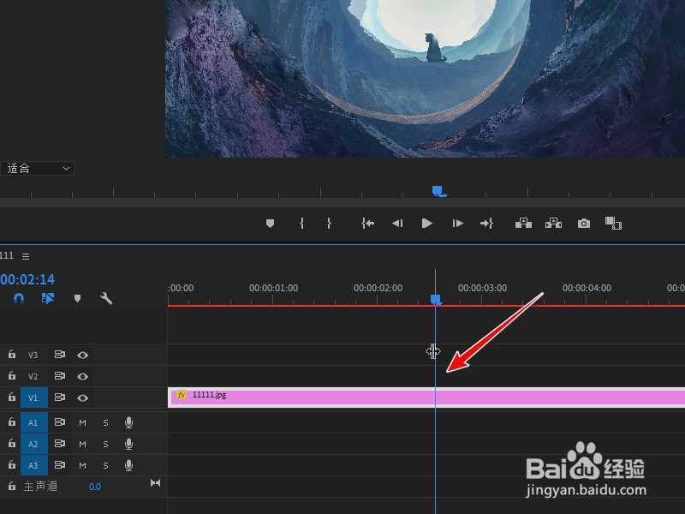685x514 pixels.
Task: Step forward one frame
Action: pos(457,224)
